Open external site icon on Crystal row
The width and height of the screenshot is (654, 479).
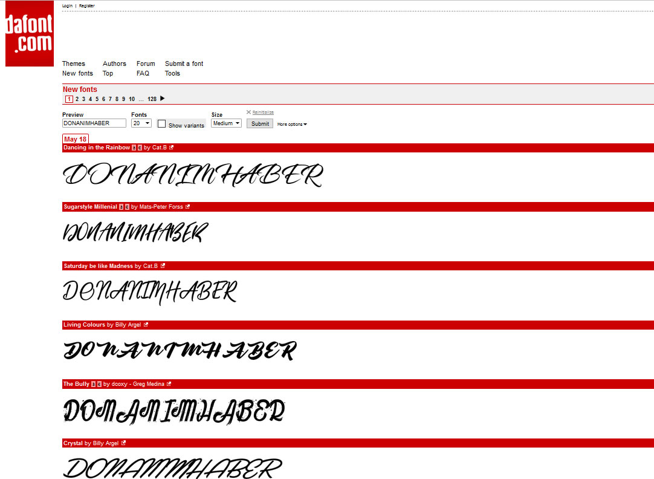click(123, 443)
